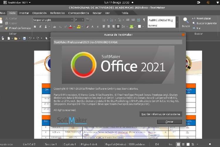Image resolution: width=220 pixels, height=147 pixels.
Task: Open the Correspondencia ribbon tab
Action: pyautogui.click(x=79, y=13)
